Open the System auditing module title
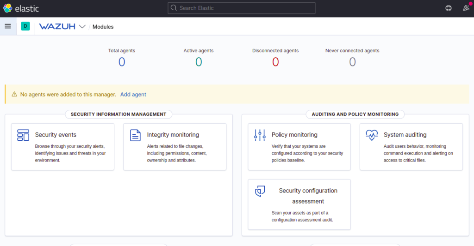 click(x=405, y=135)
